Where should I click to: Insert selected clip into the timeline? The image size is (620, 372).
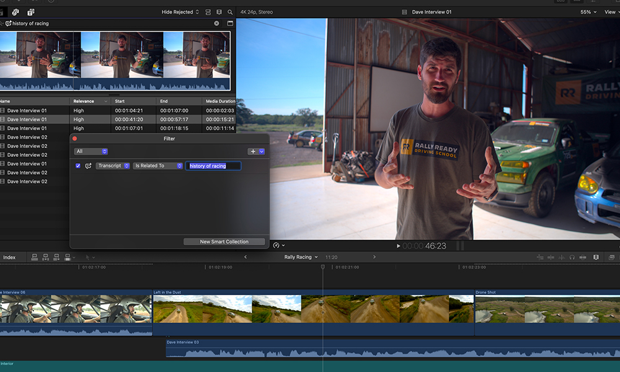point(45,257)
